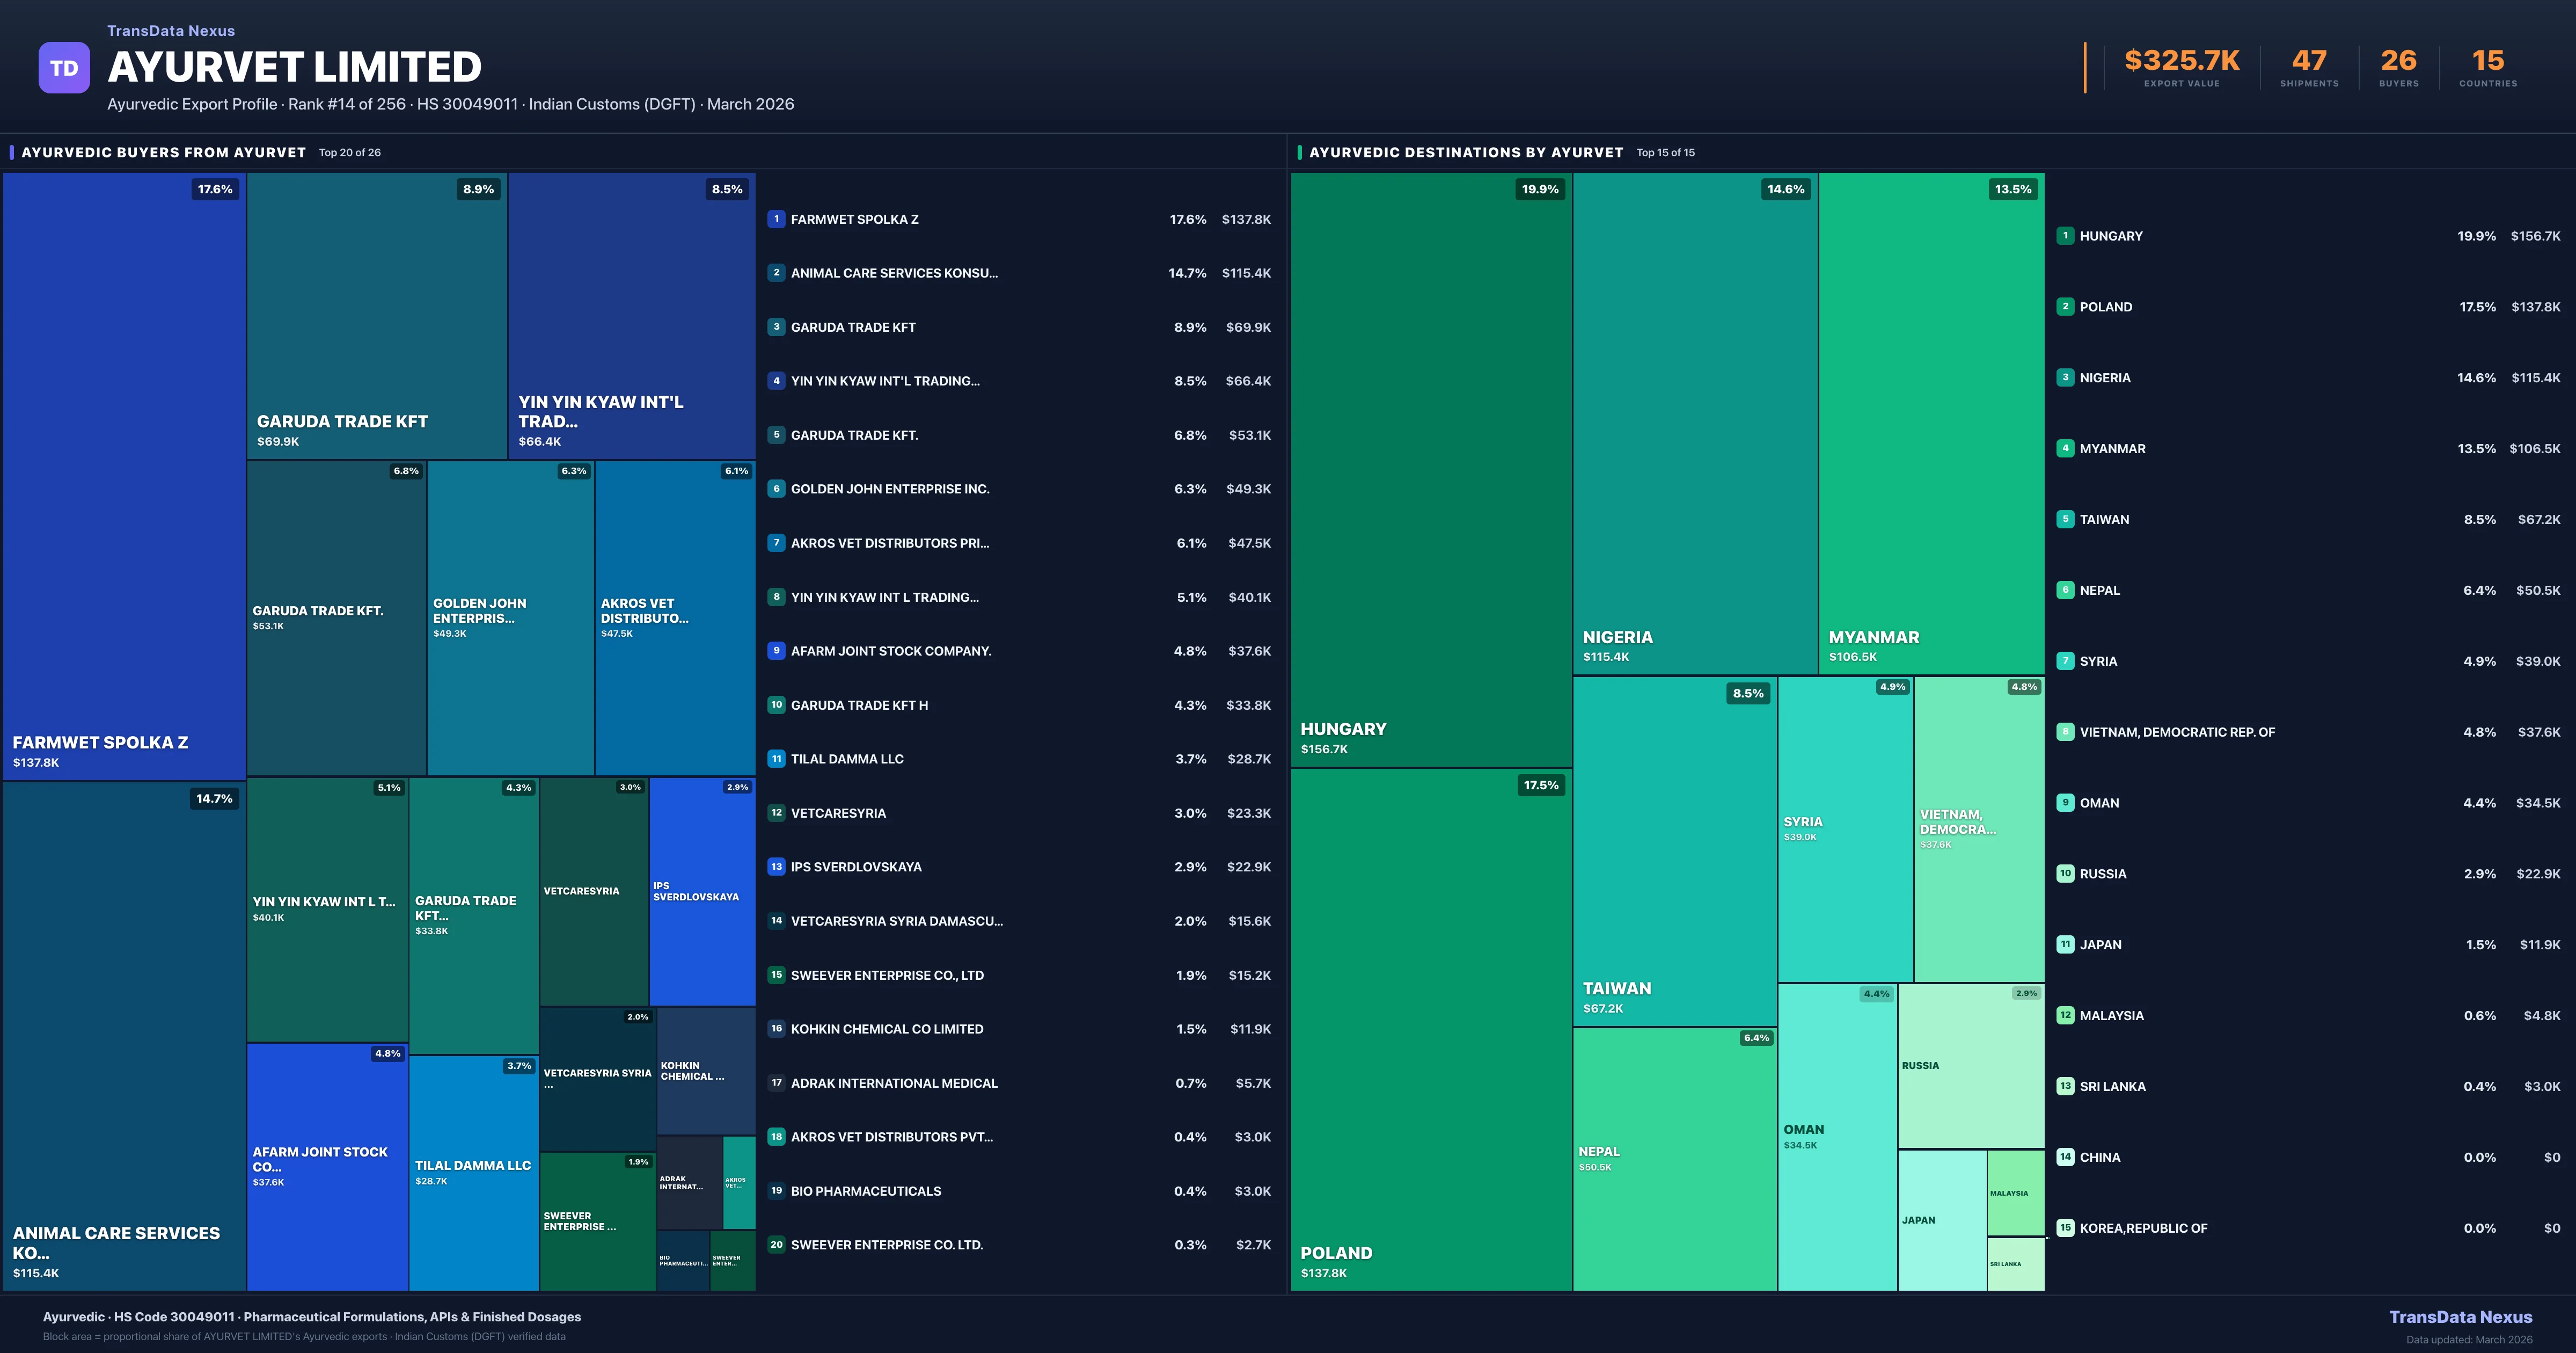This screenshot has width=2576, height=1353.
Task: Select the HUNGARY treemap block
Action: 1430,470
